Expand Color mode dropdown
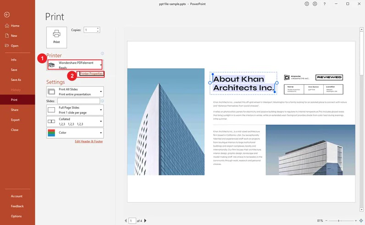365x225 pixels. (75, 133)
